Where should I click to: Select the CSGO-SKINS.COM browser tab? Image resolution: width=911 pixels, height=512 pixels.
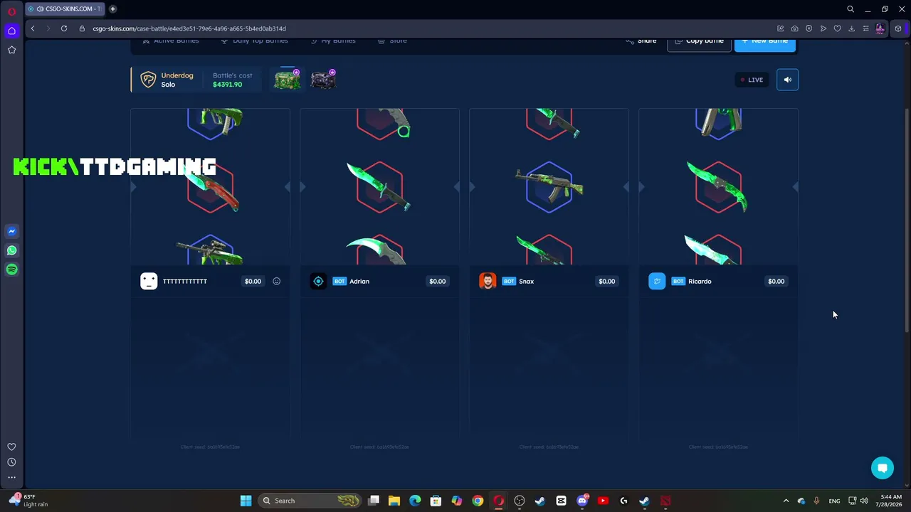[65, 9]
